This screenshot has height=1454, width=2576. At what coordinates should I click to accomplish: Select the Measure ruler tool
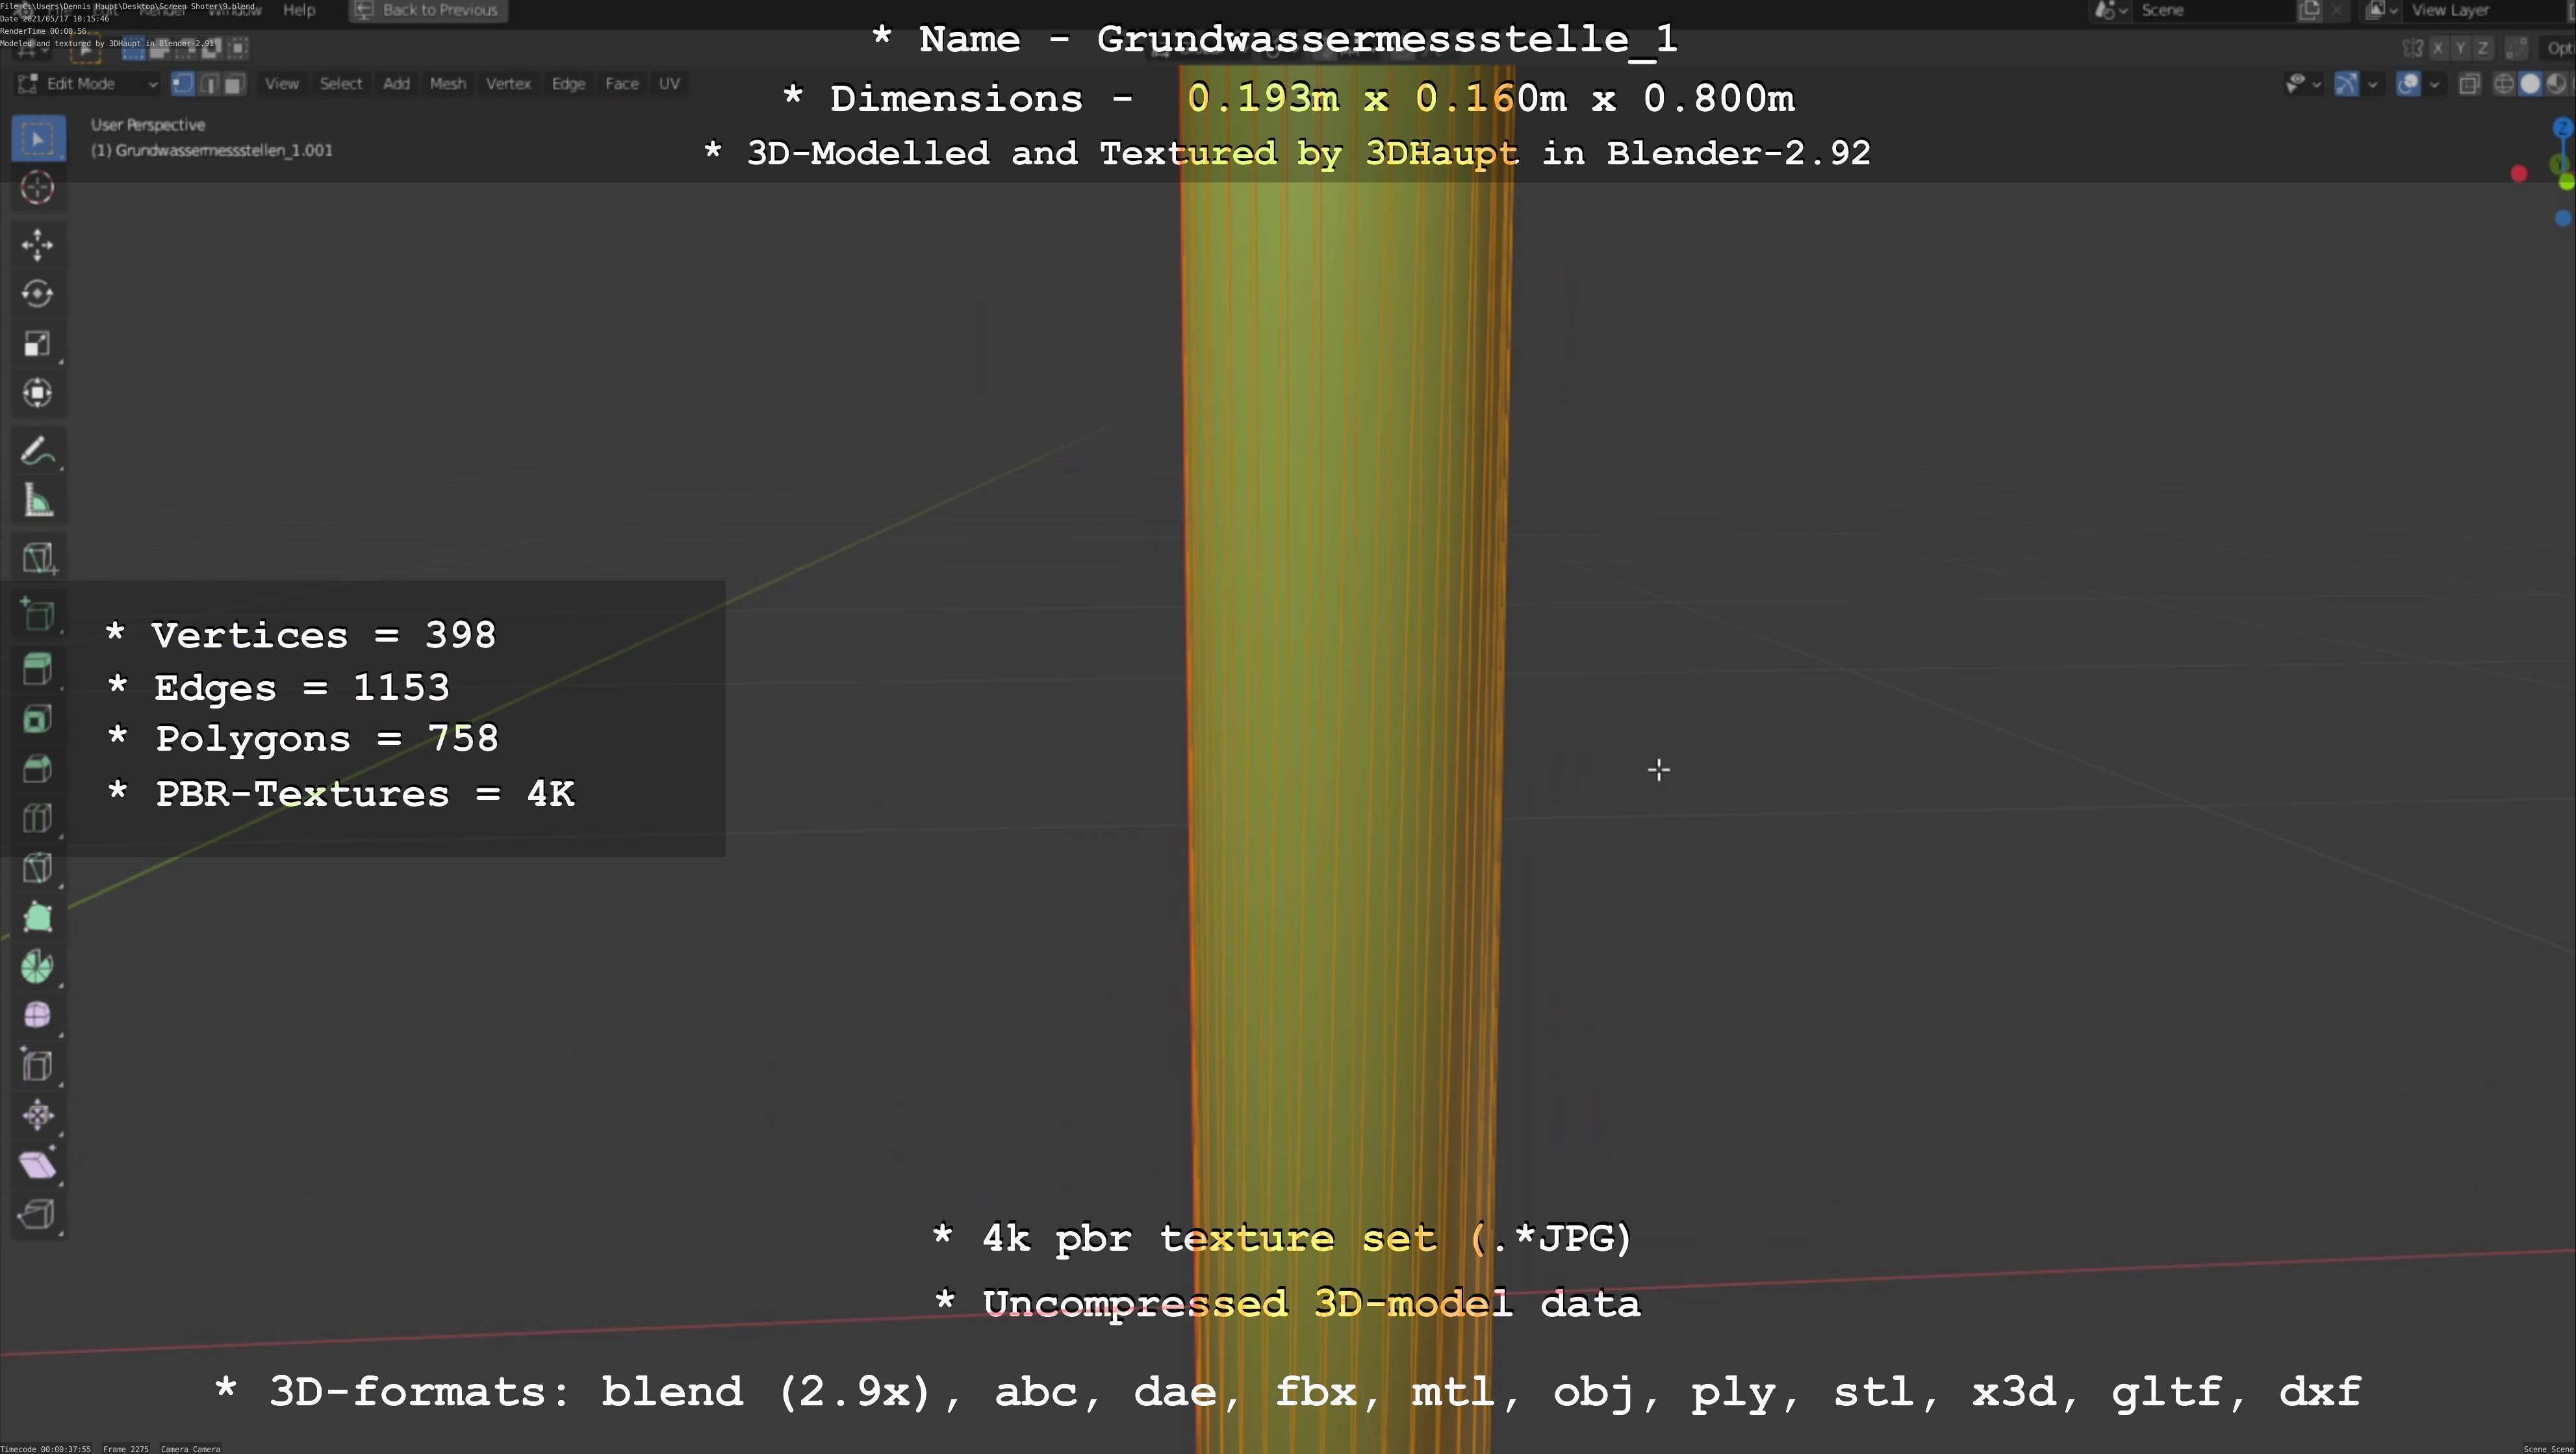[38, 501]
